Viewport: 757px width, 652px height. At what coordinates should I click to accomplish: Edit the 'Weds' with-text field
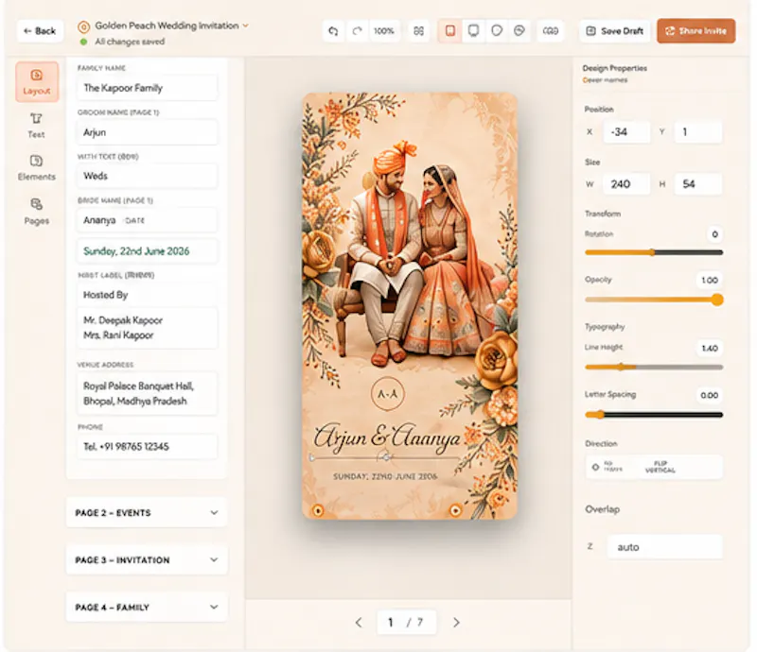147,176
